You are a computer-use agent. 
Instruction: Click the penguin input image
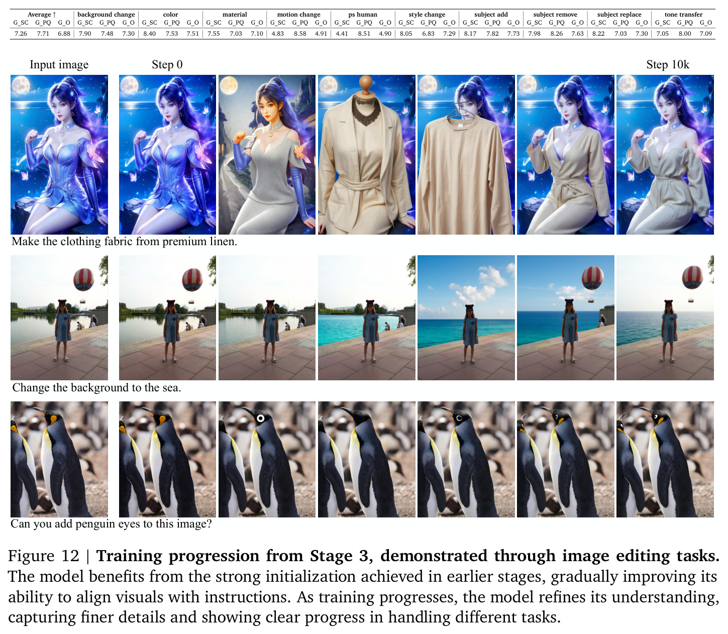coord(59,459)
